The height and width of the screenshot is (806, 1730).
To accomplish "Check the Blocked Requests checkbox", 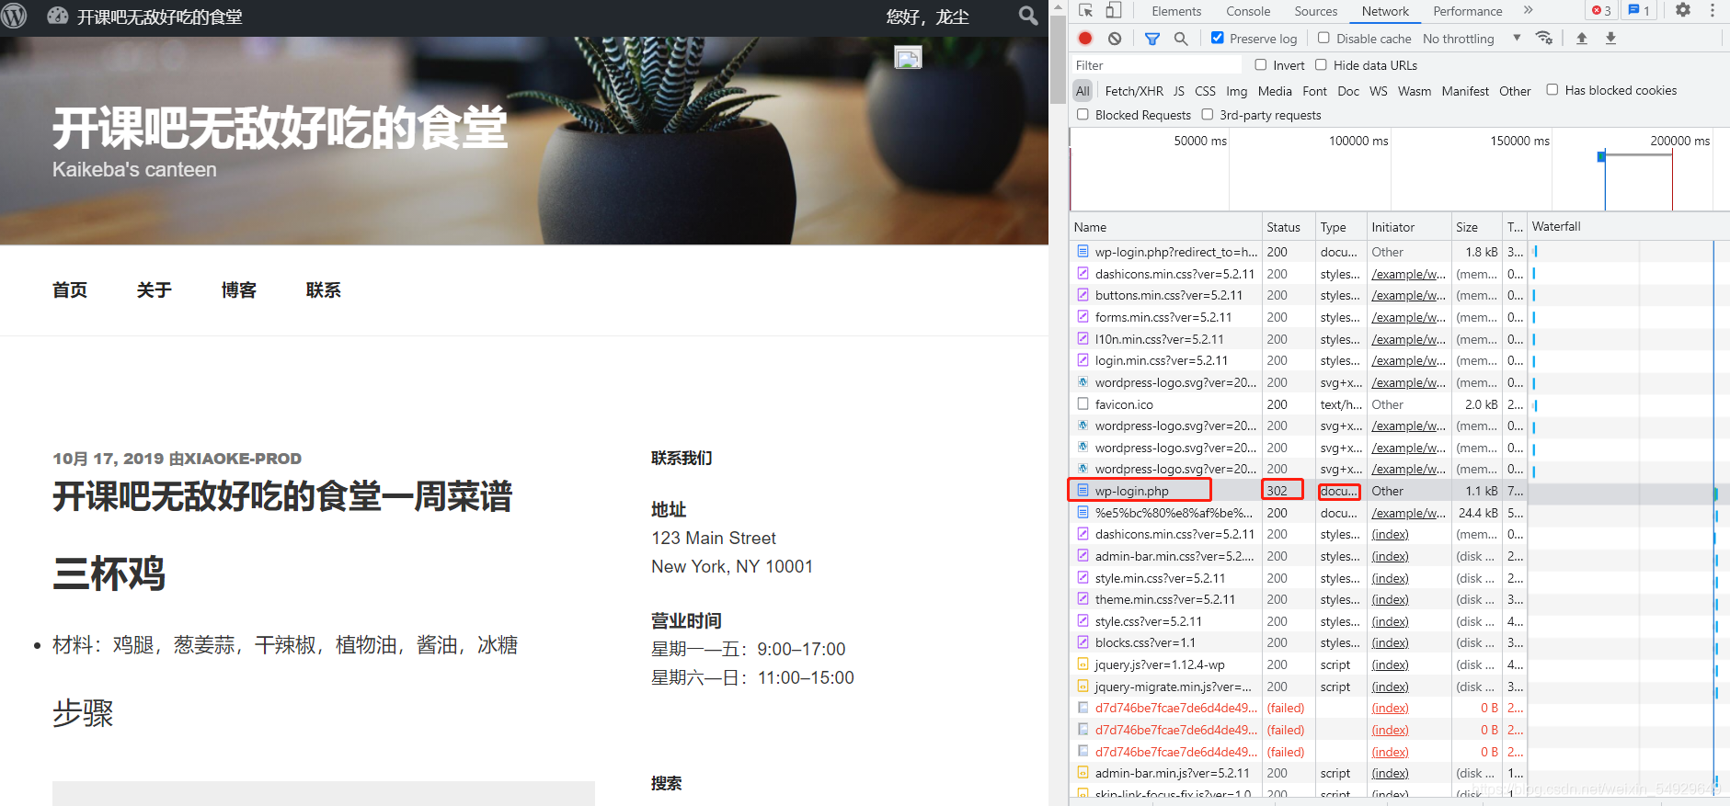I will click(1083, 114).
